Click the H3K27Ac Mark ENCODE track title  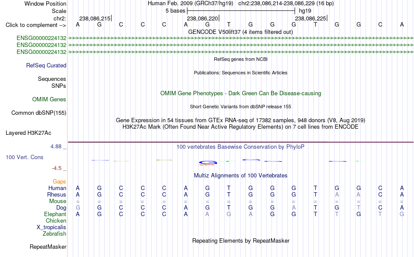point(241,127)
